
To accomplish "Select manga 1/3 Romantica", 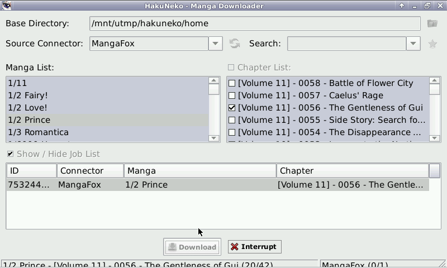I will point(107,132).
